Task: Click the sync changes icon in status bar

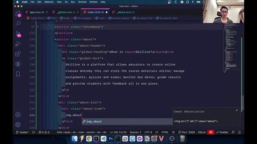Action: coord(34,132)
